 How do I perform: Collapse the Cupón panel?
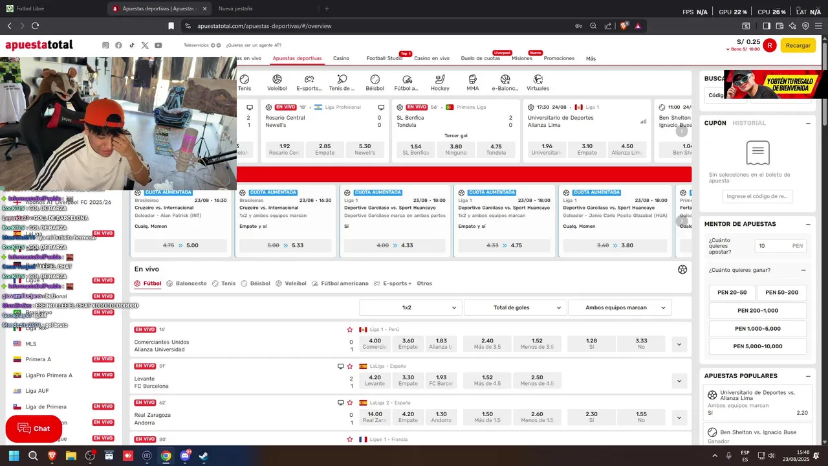coord(808,123)
